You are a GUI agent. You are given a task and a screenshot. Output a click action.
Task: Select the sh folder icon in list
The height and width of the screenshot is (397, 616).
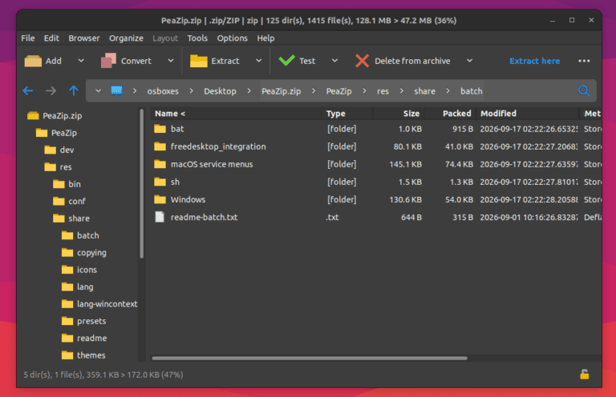tap(160, 182)
